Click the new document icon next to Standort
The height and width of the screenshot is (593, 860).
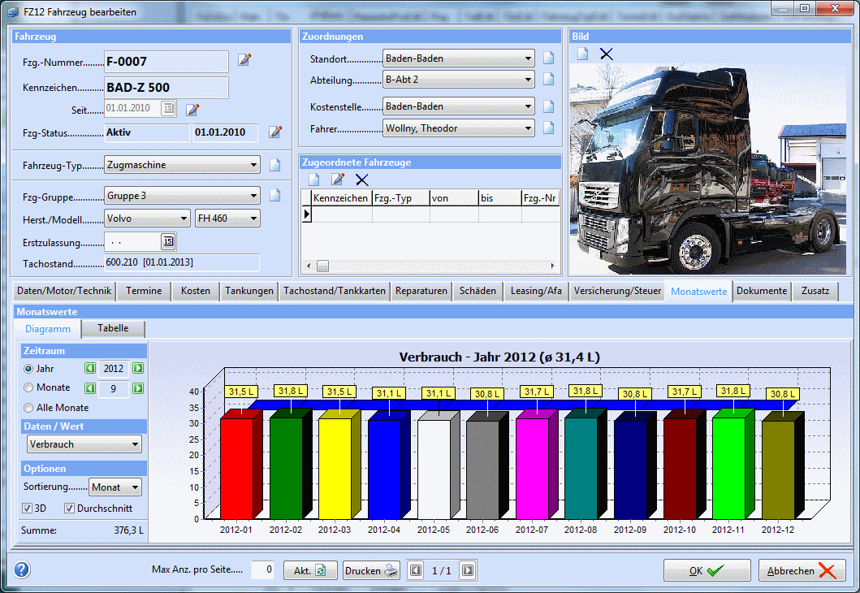[548, 58]
